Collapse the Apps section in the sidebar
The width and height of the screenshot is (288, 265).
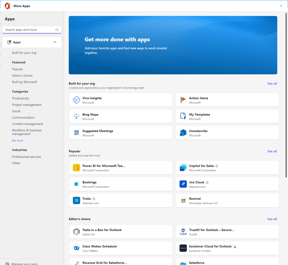55,42
